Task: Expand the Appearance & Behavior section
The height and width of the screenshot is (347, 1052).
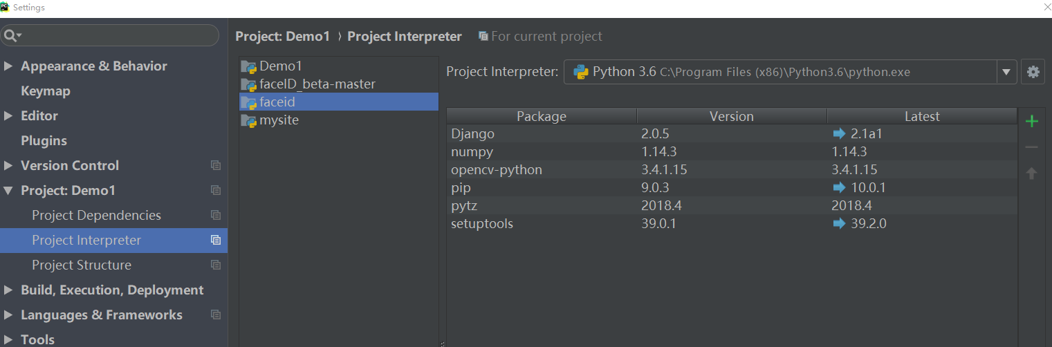Action: pos(8,66)
